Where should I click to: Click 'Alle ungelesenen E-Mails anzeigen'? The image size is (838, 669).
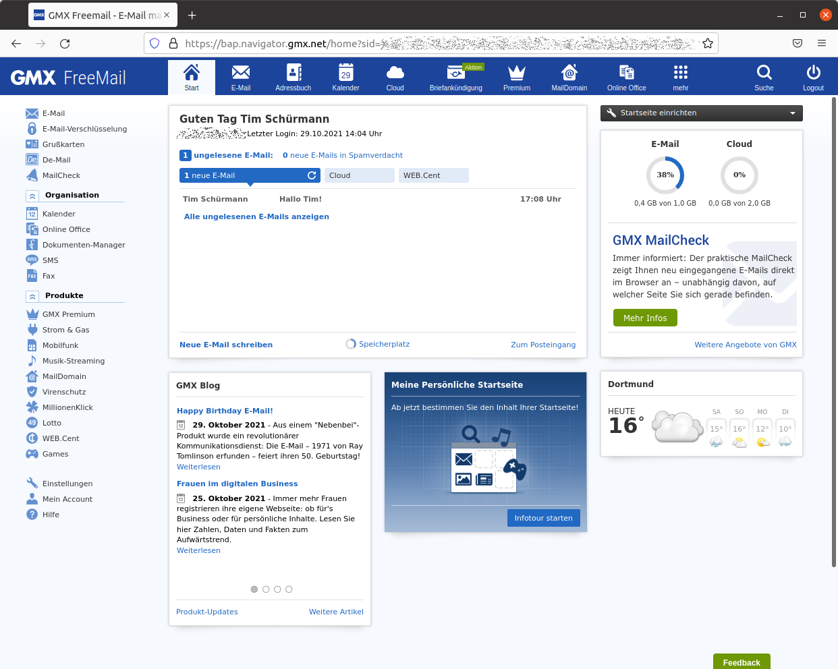(256, 216)
